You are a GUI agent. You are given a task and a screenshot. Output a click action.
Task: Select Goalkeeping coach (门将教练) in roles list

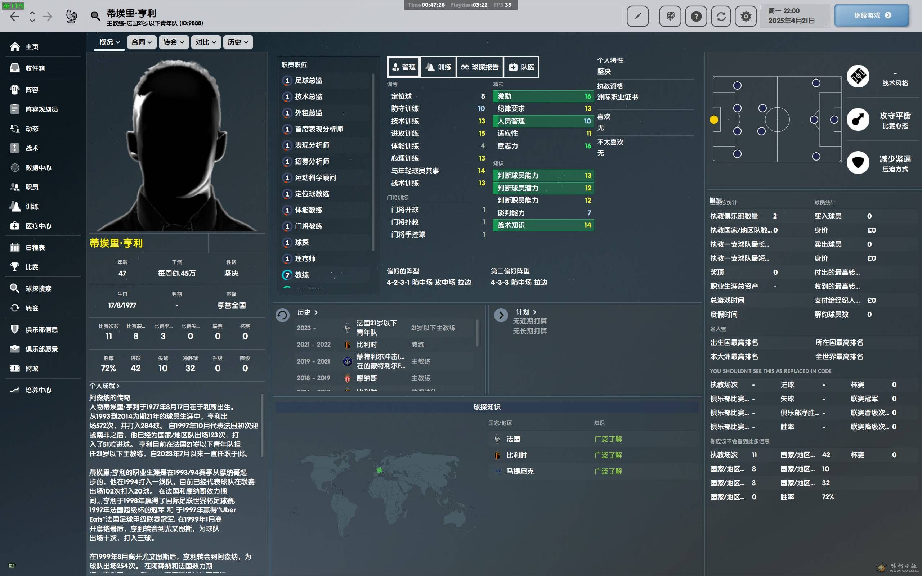click(x=308, y=226)
